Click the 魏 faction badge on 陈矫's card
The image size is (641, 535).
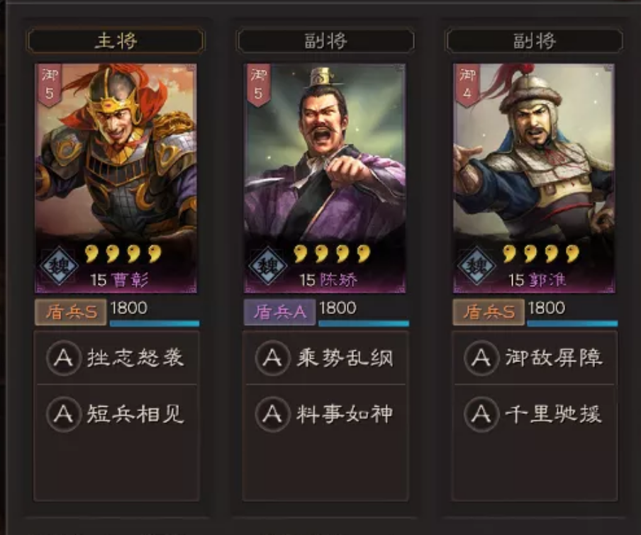pyautogui.click(x=268, y=266)
